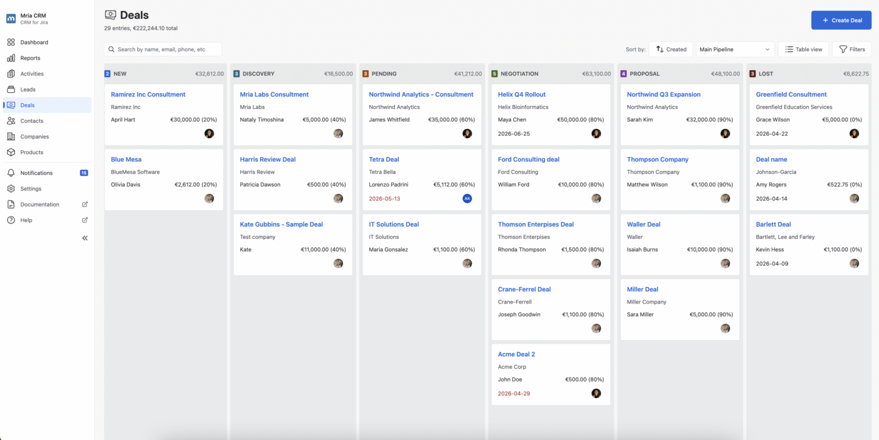
Task: Switch to Table view
Action: click(x=803, y=49)
